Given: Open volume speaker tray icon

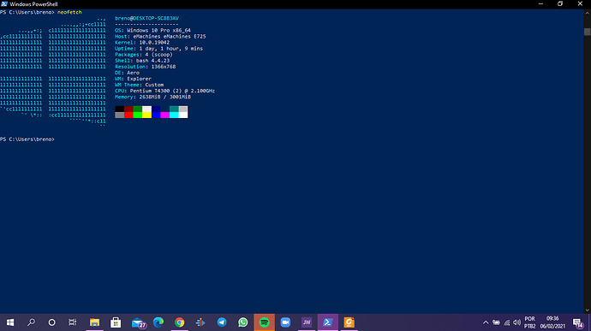Looking at the screenshot, I should point(517,322).
